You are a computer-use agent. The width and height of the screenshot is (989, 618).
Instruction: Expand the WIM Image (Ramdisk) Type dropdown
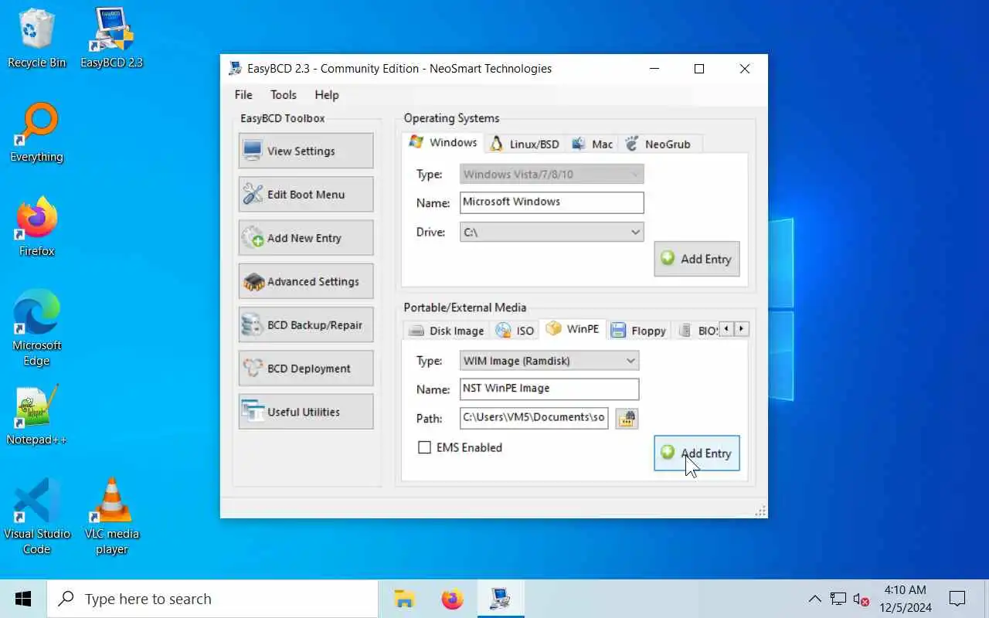pos(549,361)
